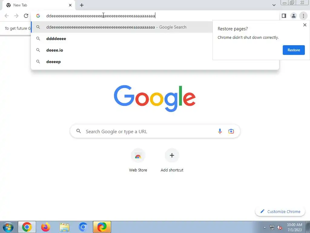Click the muted volume tray icon
The height and width of the screenshot is (233, 310).
279,228
